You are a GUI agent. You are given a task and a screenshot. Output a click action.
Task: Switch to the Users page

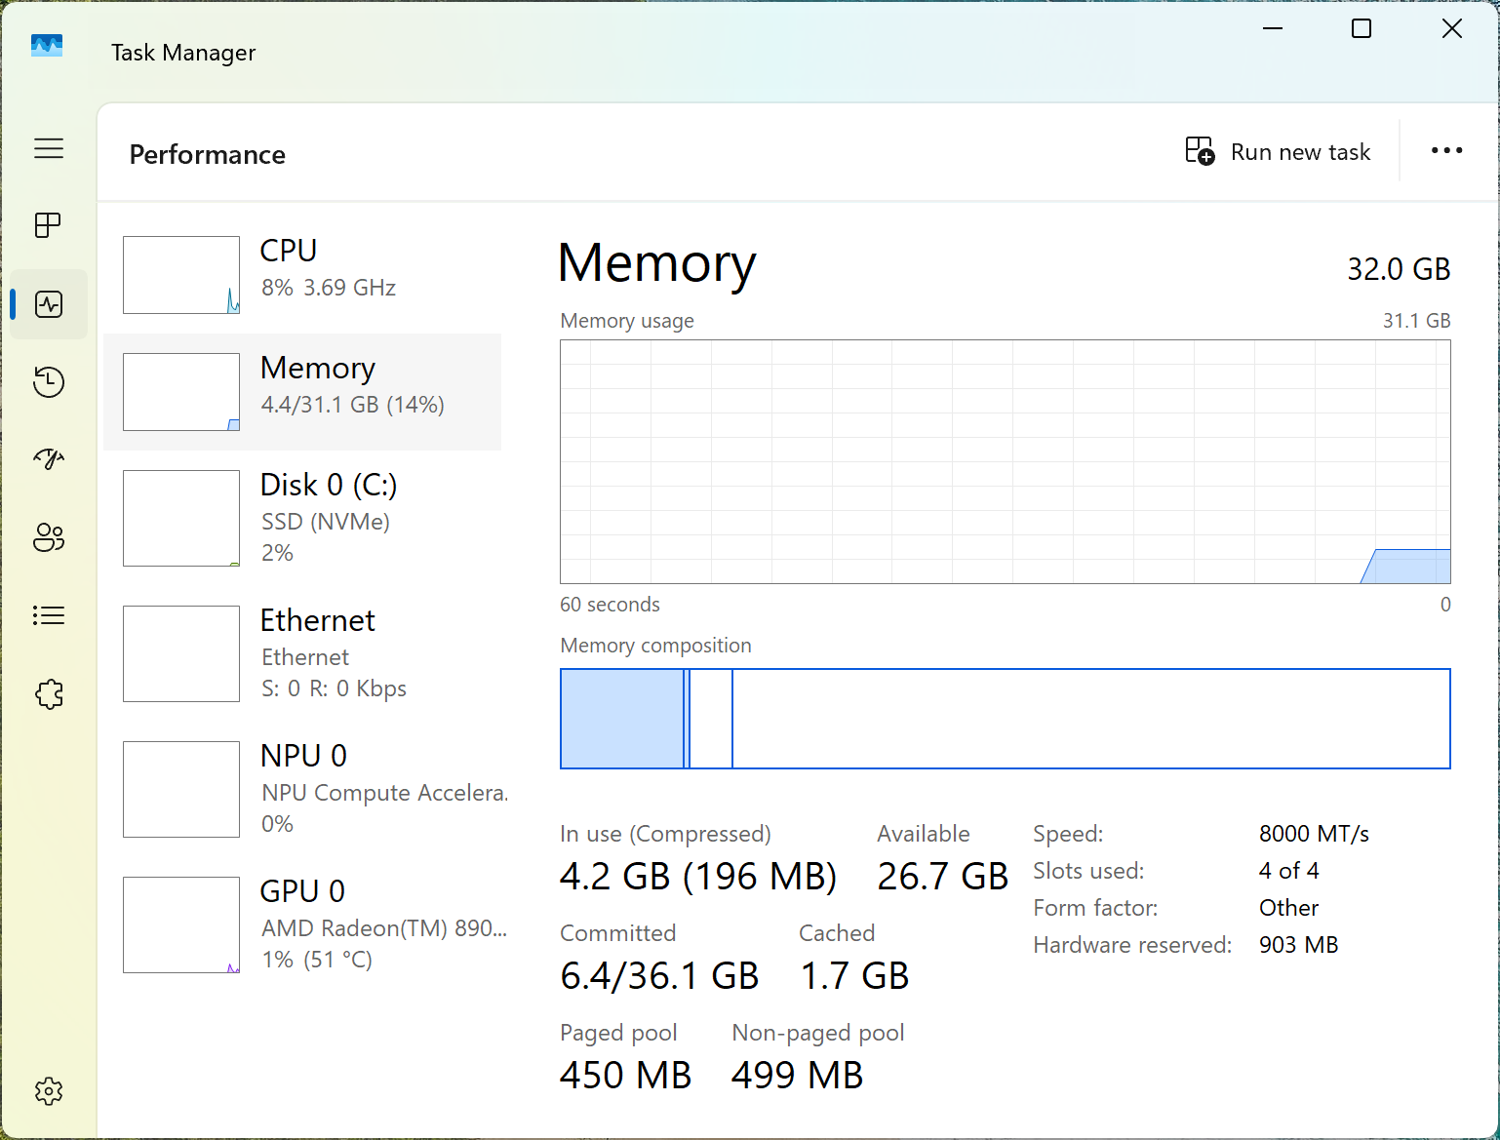pos(49,537)
